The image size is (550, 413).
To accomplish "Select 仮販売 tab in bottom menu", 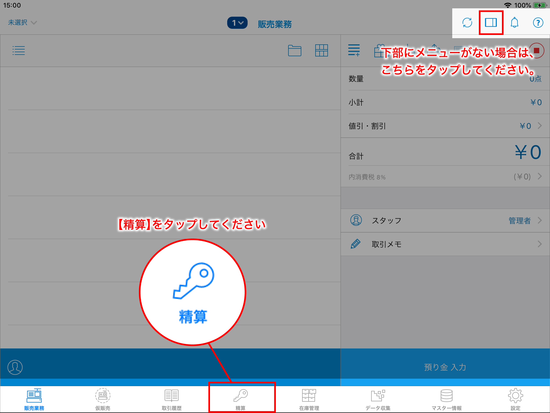I will pyautogui.click(x=103, y=400).
